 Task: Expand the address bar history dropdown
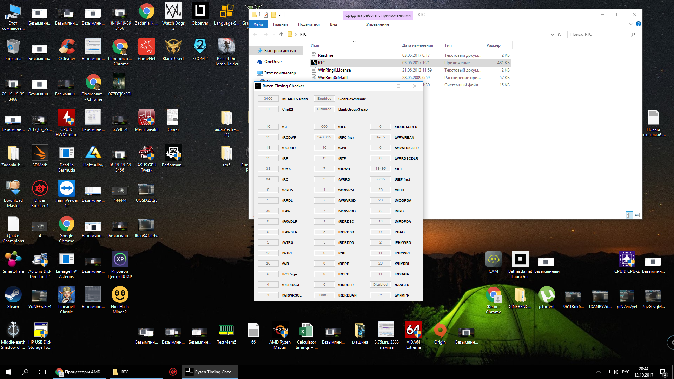tap(552, 34)
